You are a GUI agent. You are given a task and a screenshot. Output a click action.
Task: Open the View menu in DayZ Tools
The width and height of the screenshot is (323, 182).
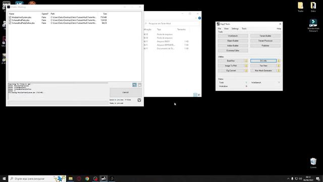(226, 29)
